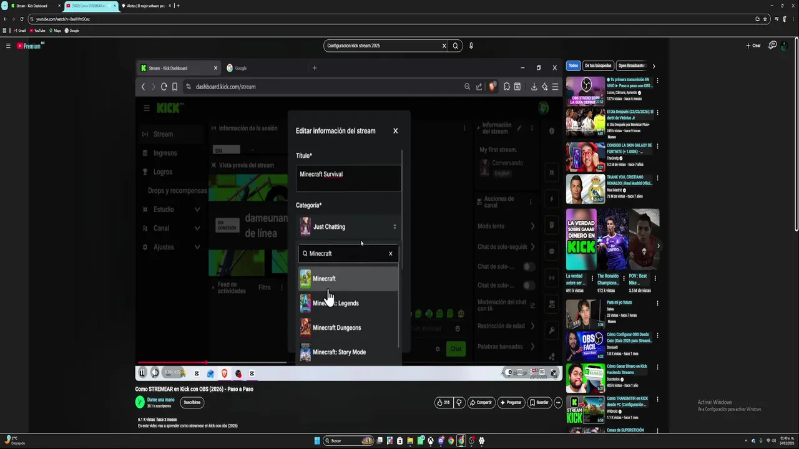
Task: Open WhatsApp from the taskbar
Action: click(x=421, y=441)
